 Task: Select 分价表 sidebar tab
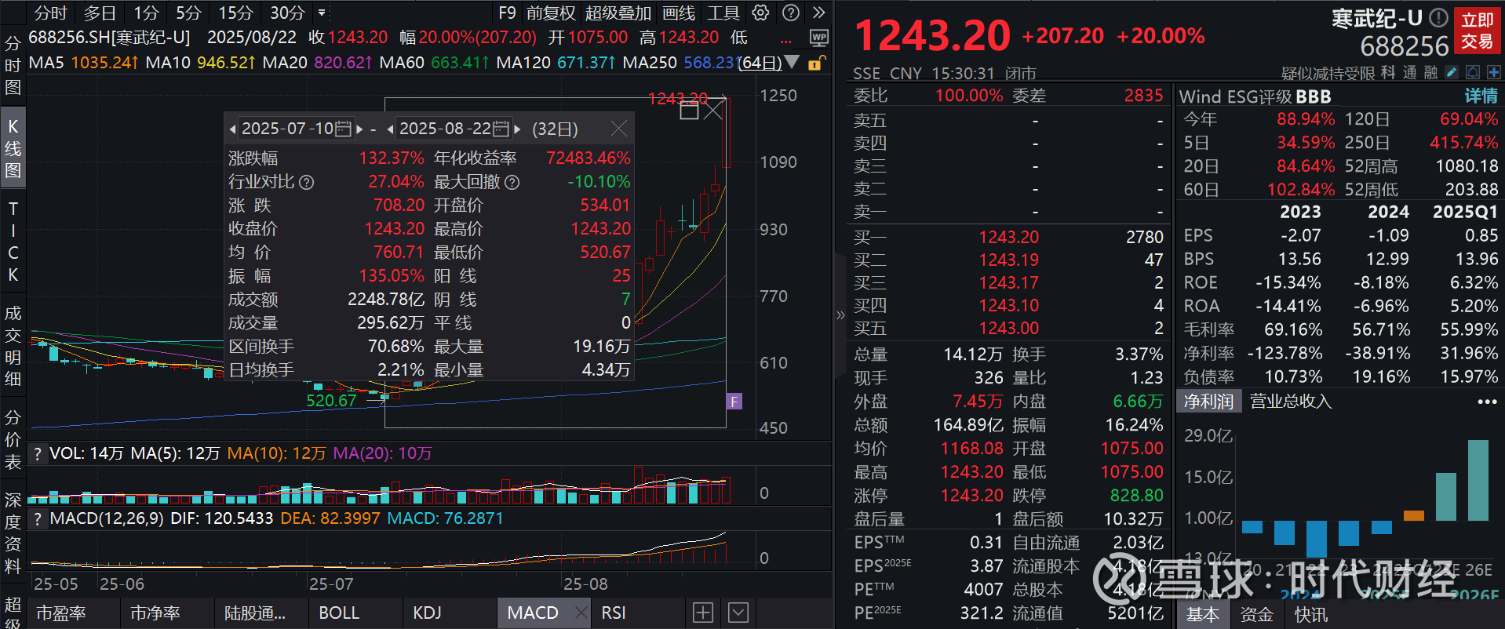[x=13, y=439]
